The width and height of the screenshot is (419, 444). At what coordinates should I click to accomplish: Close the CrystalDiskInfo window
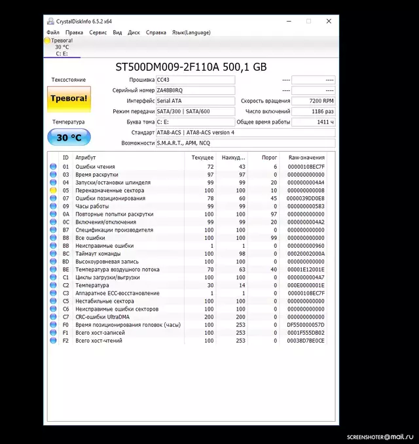[329, 21]
